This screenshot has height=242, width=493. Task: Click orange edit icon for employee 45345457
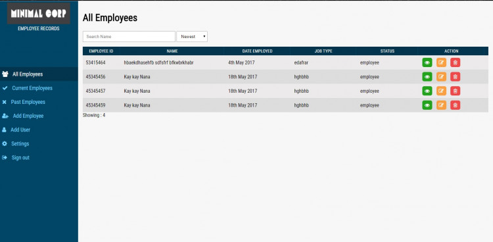click(x=442, y=91)
